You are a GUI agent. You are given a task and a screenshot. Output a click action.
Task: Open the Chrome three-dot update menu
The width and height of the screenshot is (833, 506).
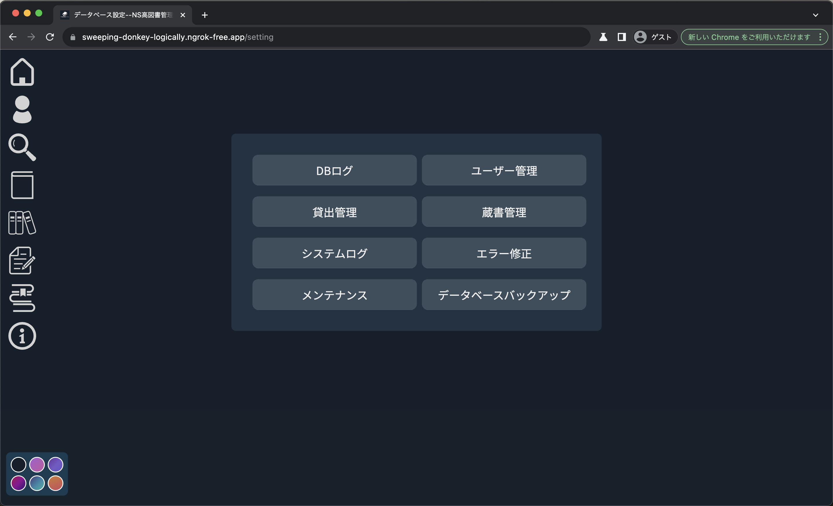(820, 37)
